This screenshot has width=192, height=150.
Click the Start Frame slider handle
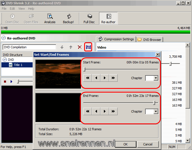point(84,69)
